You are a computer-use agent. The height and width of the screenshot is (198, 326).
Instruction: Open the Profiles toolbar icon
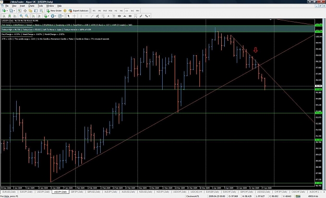coord(11,10)
